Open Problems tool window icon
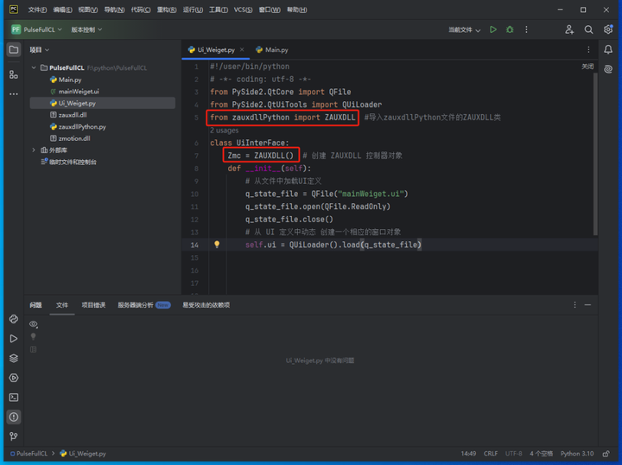 click(x=14, y=417)
